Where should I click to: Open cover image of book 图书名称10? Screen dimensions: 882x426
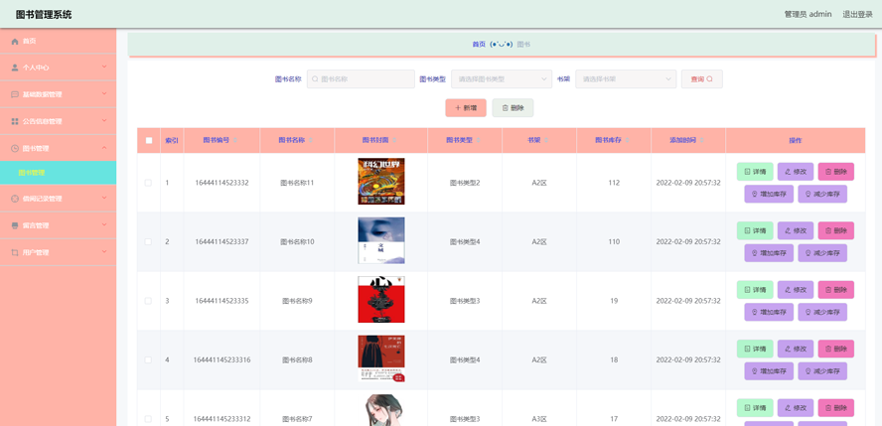pos(381,240)
